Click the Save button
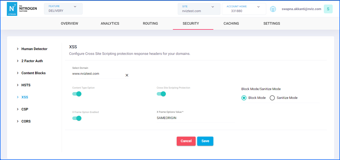The image size is (340, 160). 205,141
